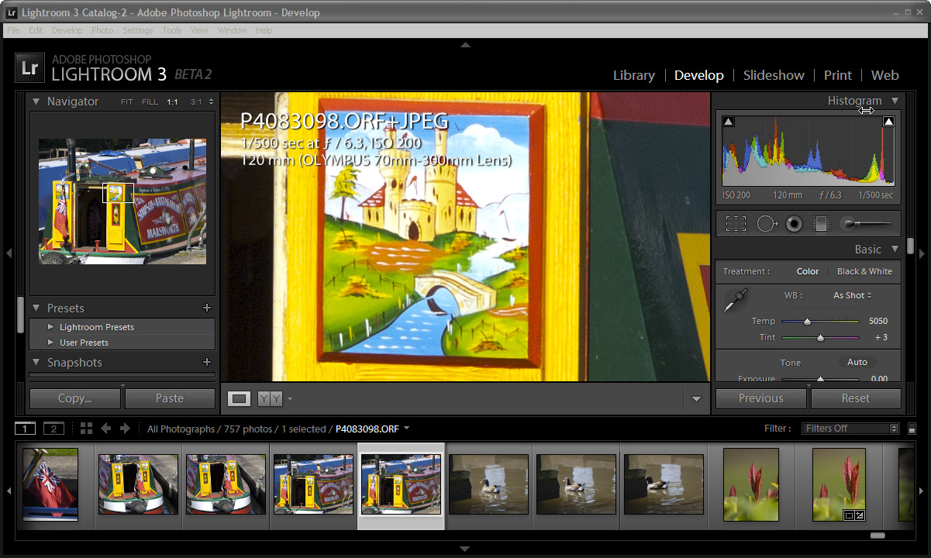Image resolution: width=931 pixels, height=558 pixels.
Task: Set treatment to Black & White
Action: coord(864,271)
